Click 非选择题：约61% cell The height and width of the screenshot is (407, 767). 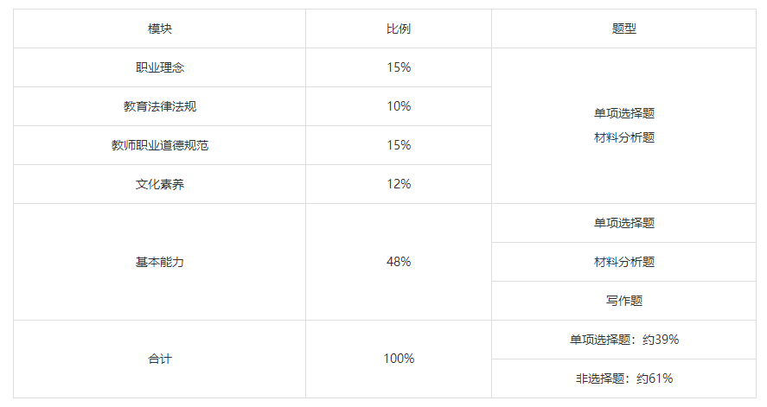tap(623, 378)
